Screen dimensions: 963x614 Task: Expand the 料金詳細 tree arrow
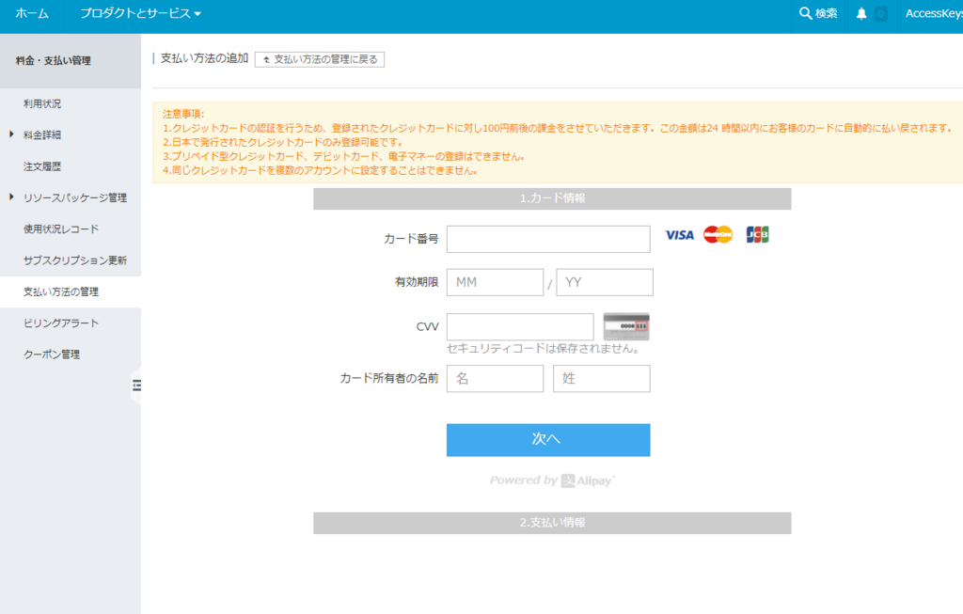click(x=11, y=134)
